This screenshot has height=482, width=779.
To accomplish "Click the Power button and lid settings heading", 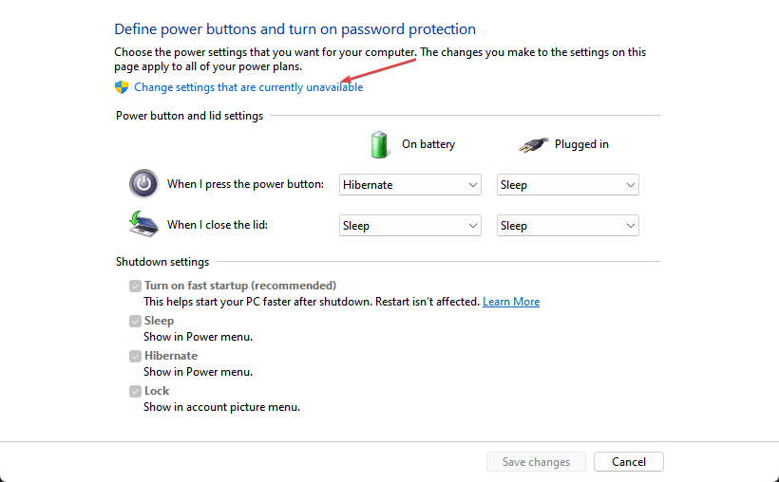I will (x=189, y=116).
